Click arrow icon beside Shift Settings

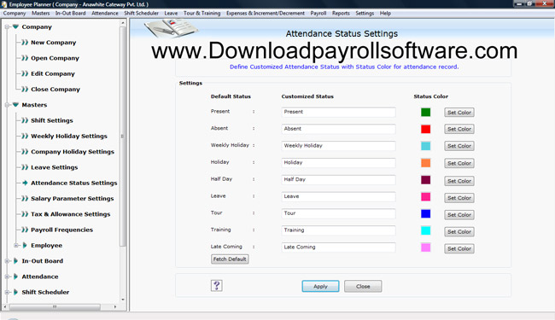(x=25, y=120)
